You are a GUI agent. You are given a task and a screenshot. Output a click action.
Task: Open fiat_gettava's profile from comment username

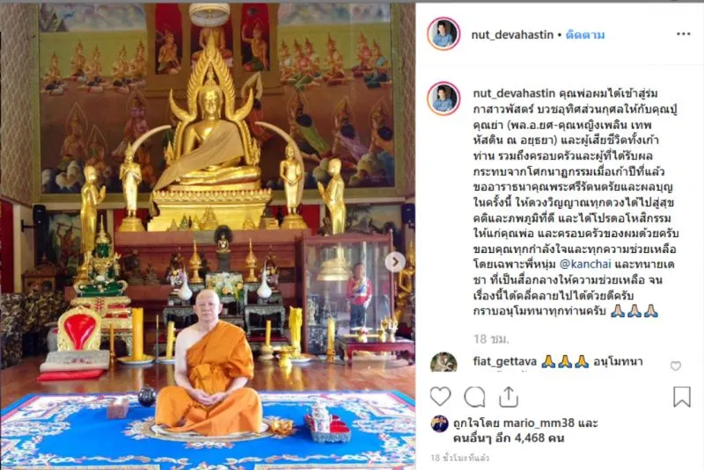tap(504, 361)
